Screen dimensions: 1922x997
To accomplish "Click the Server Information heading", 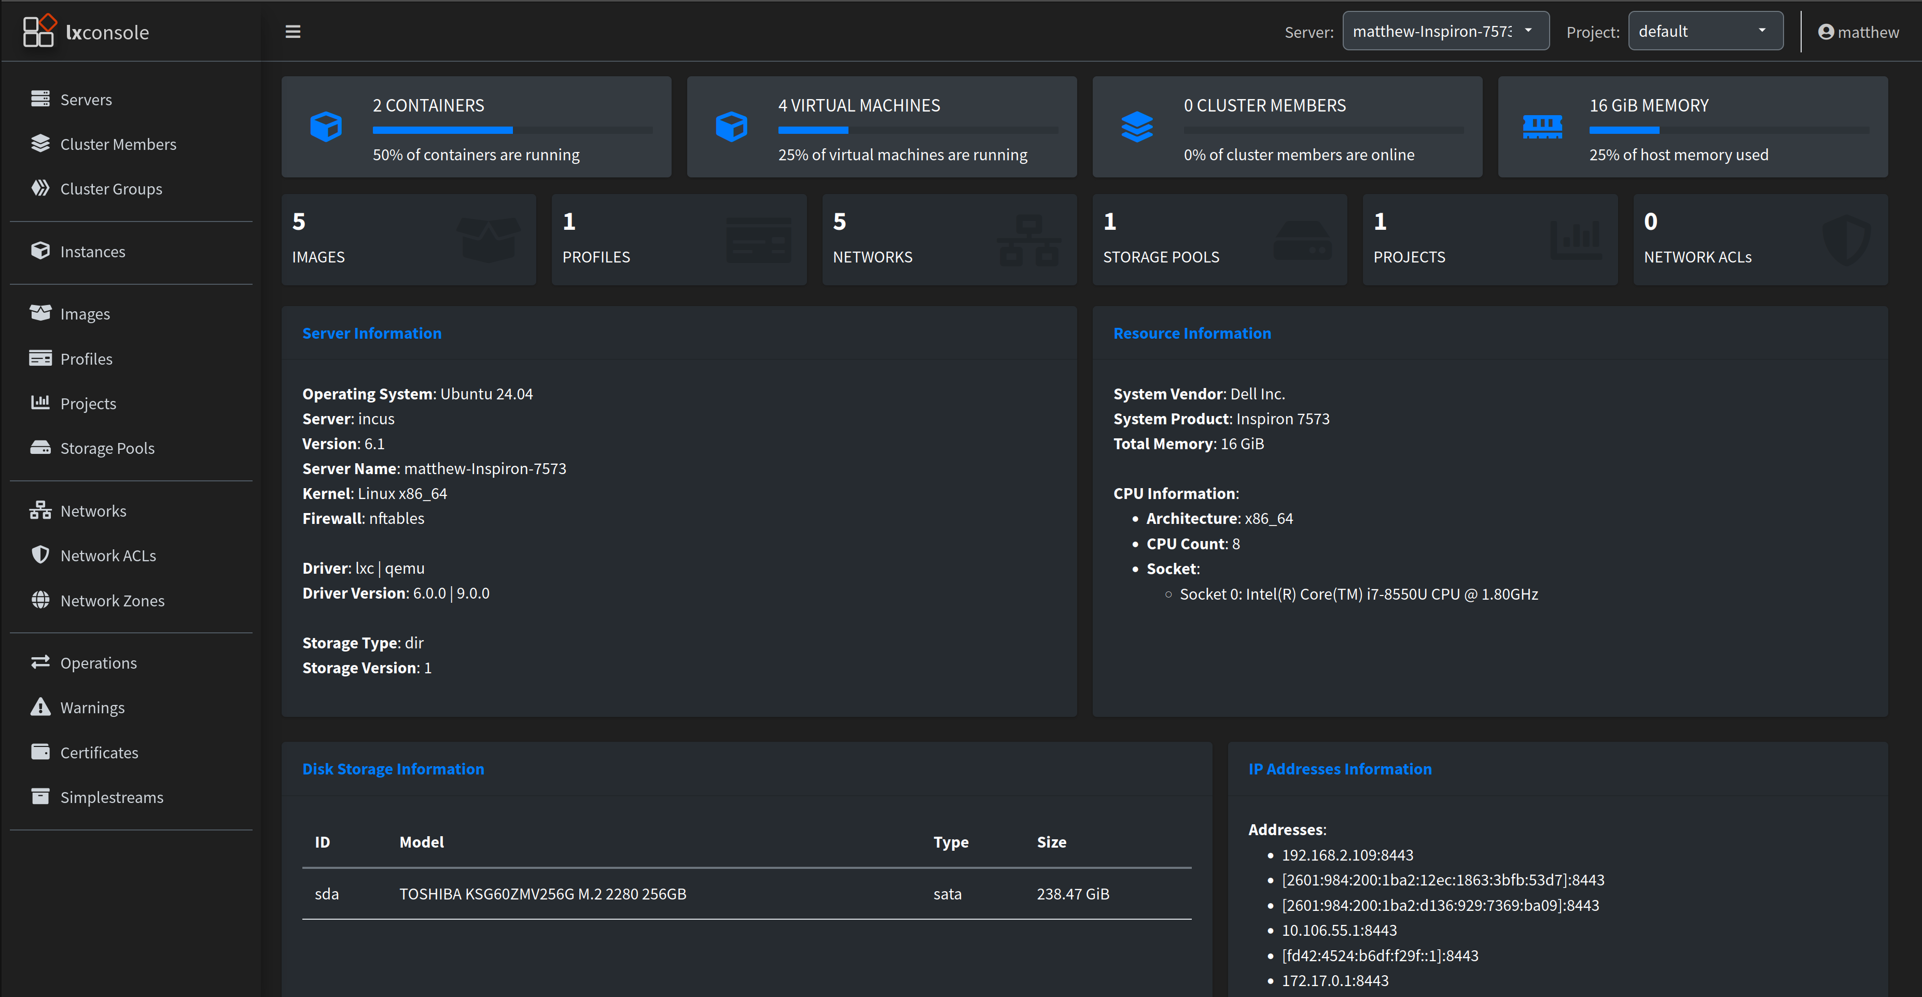I will [x=371, y=334].
